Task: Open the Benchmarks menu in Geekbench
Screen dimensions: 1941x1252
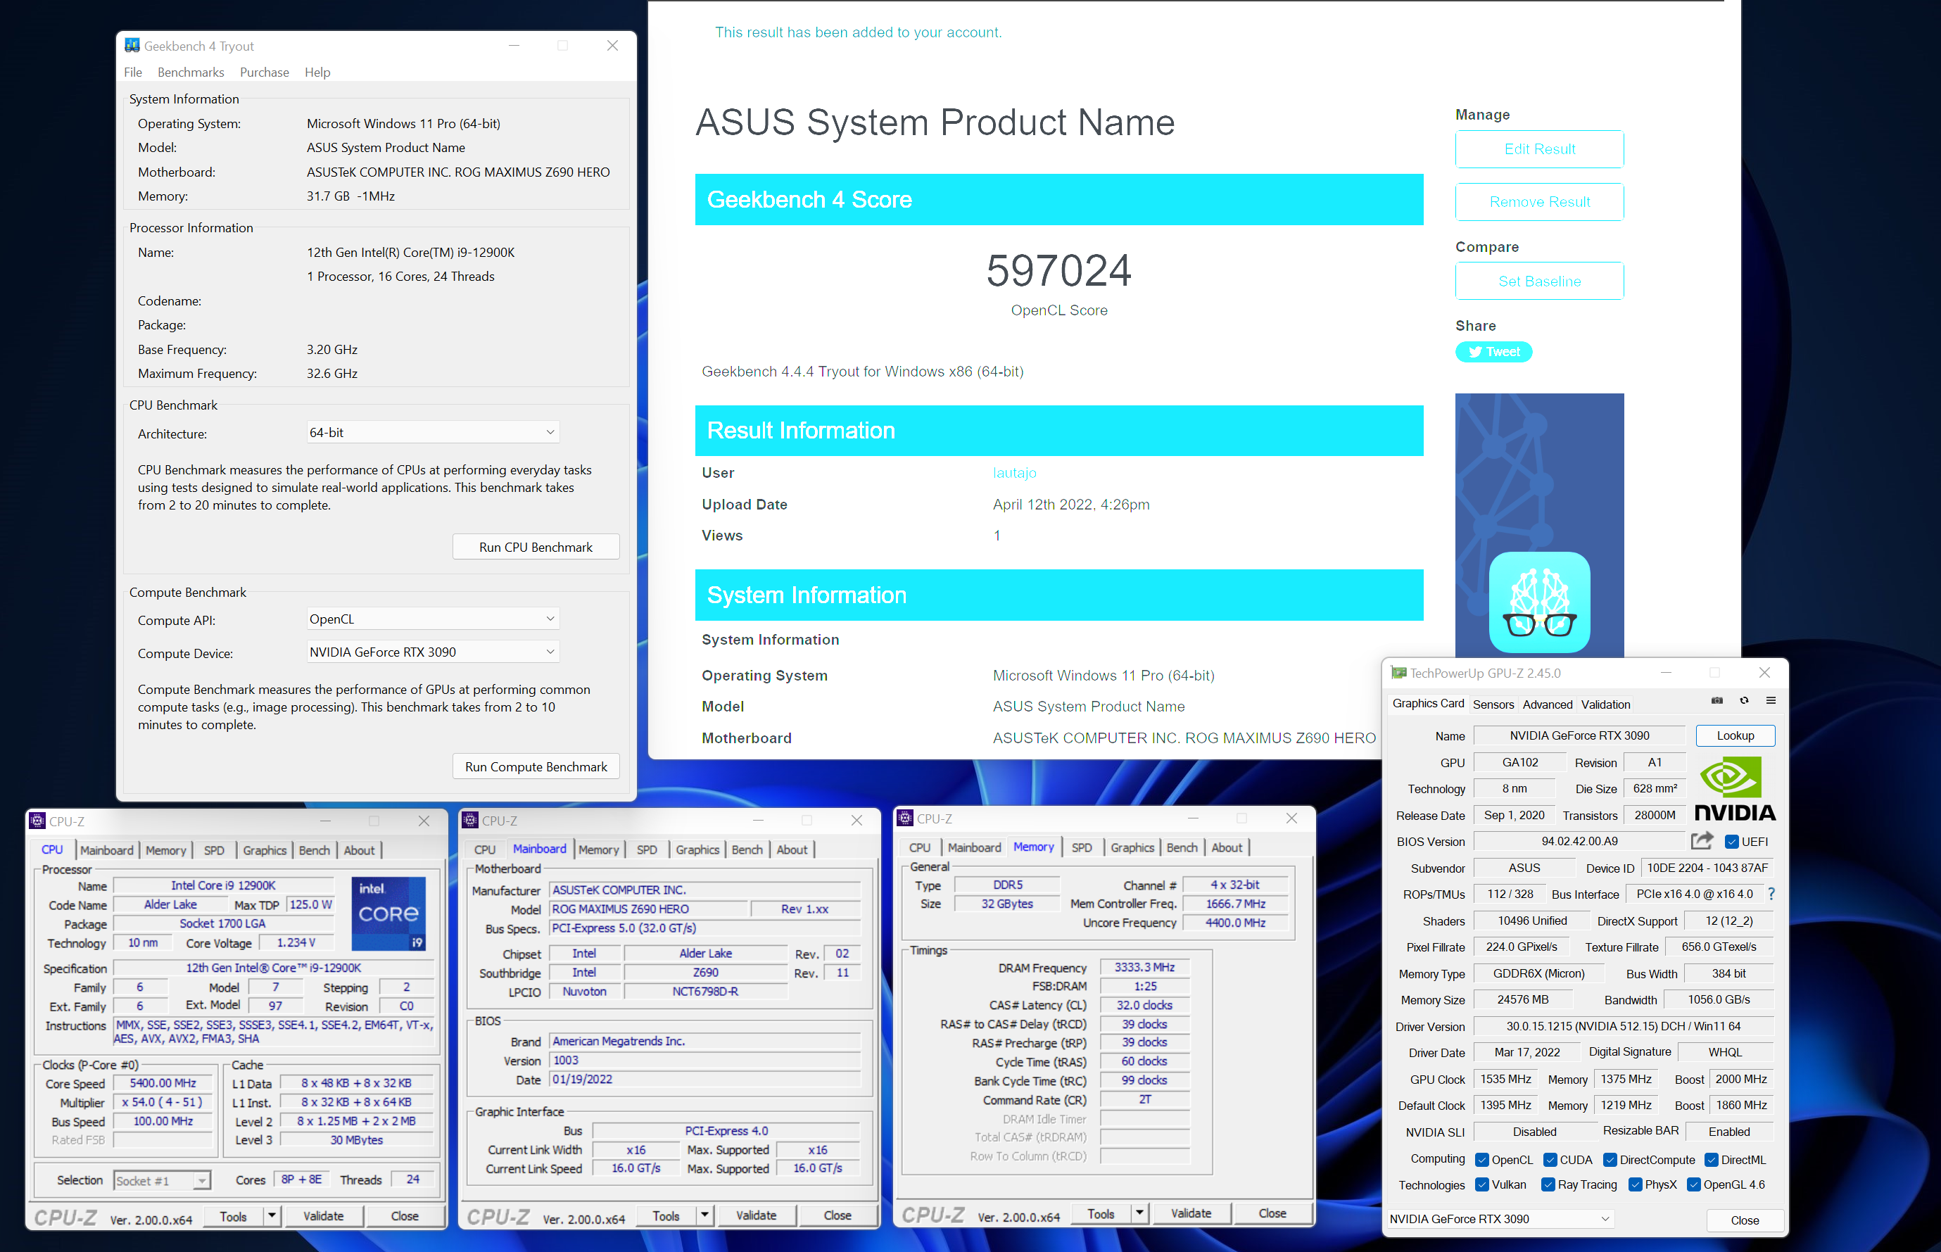Action: click(191, 72)
